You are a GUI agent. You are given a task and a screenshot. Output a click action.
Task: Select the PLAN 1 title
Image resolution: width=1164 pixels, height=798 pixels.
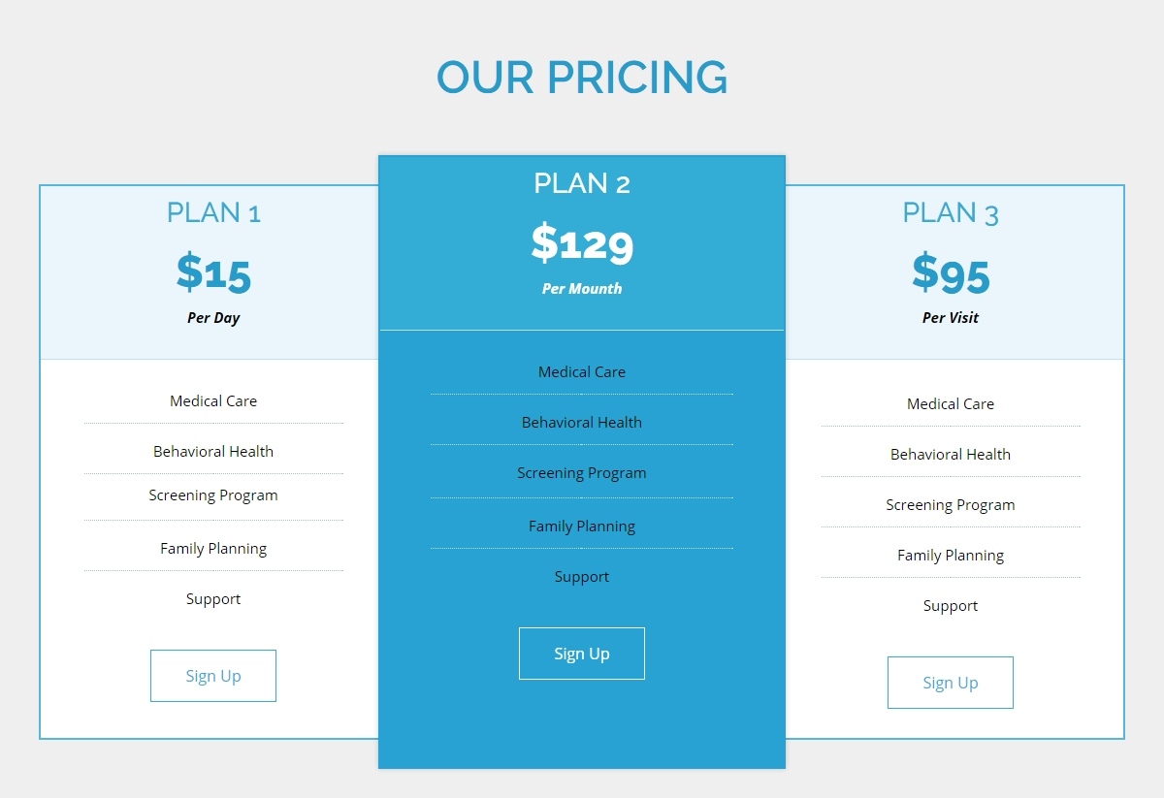click(213, 212)
